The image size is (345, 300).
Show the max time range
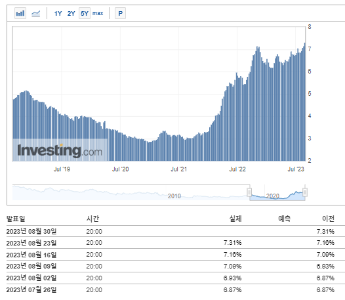point(98,13)
